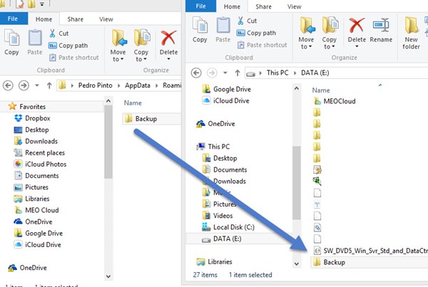The height and width of the screenshot is (287, 428).
Task: Click Paste in the DATA (E:) window
Action: 223,30
